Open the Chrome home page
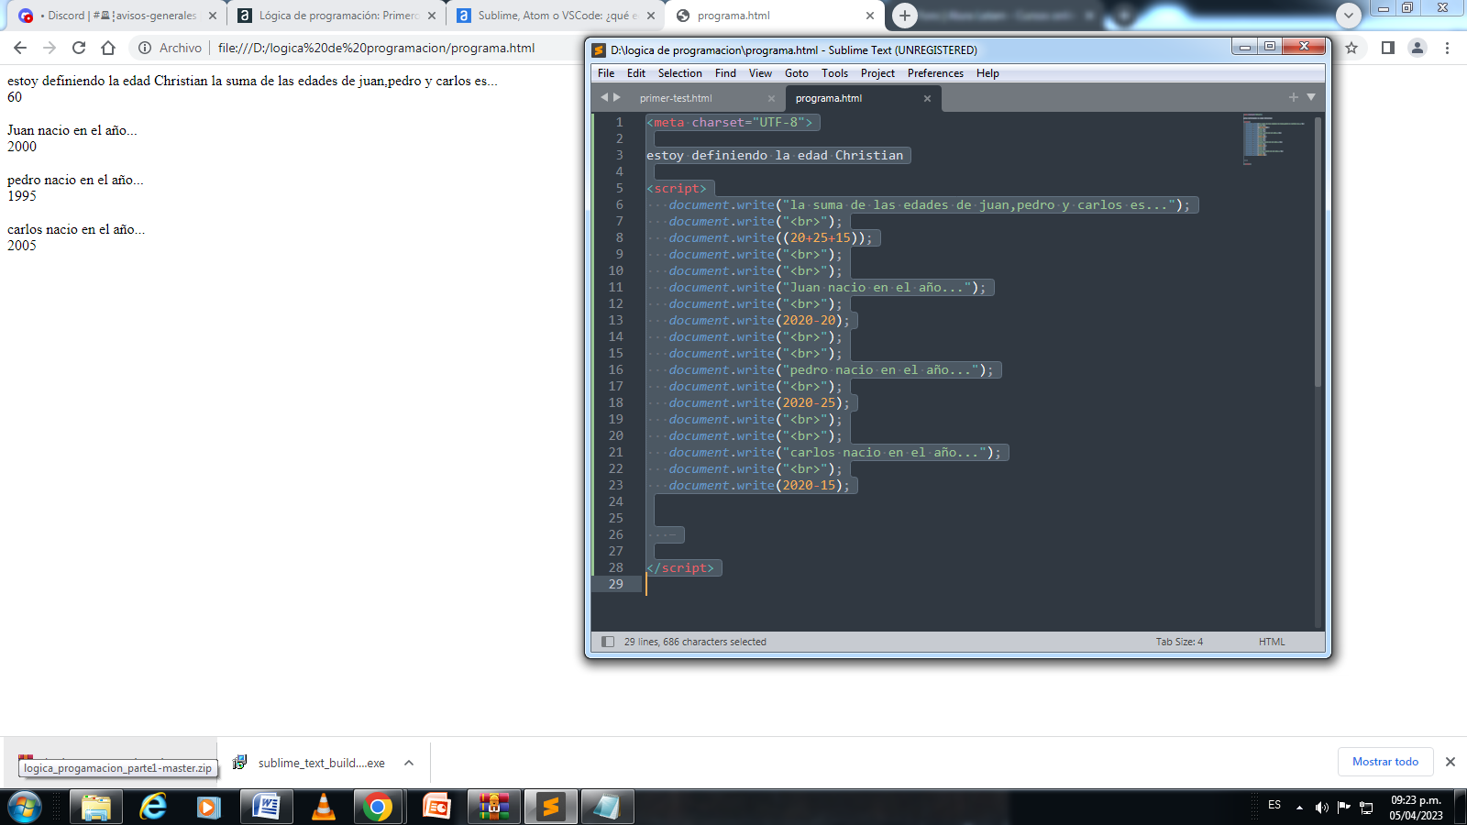The image size is (1467, 825). pyautogui.click(x=108, y=48)
